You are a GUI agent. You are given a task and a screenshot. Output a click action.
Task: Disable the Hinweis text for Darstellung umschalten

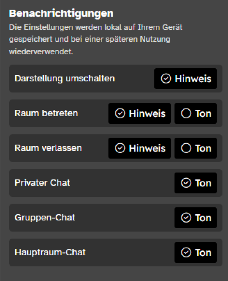(193, 79)
